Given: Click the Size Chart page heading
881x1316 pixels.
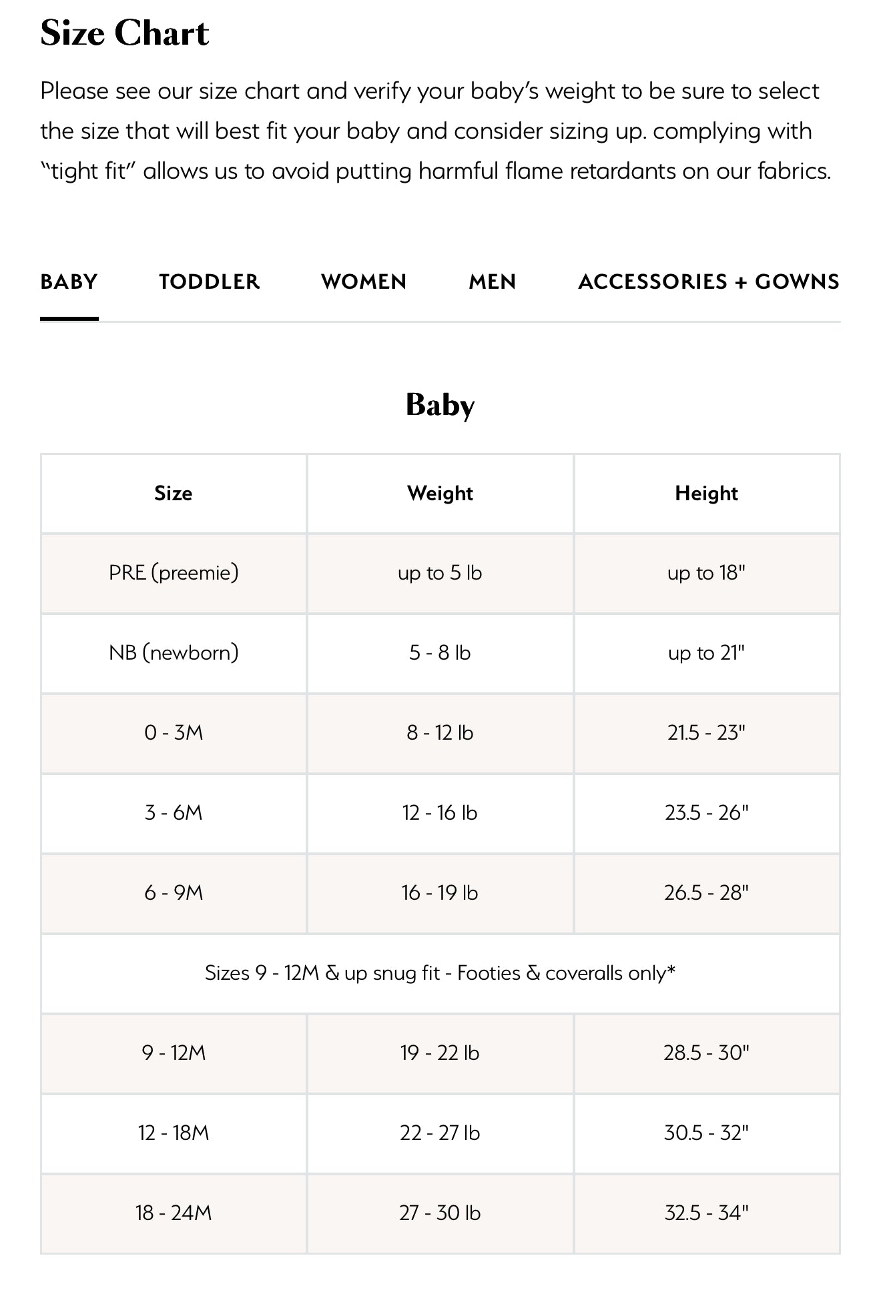Looking at the screenshot, I should click(125, 33).
